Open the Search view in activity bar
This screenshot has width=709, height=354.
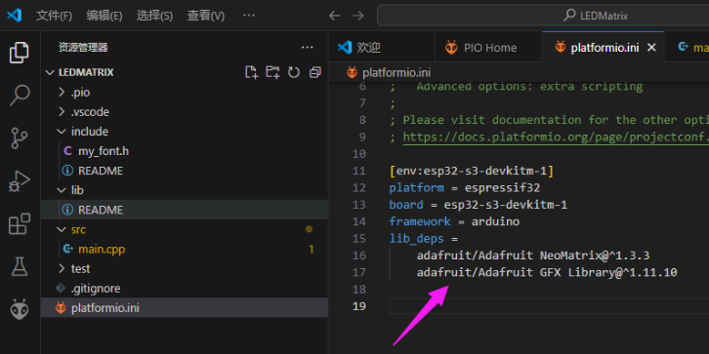click(x=20, y=96)
